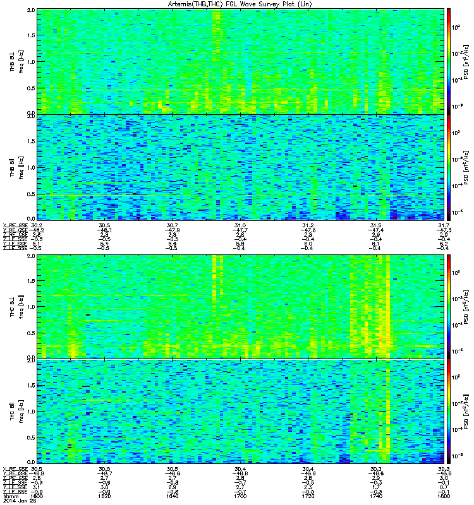Click the '1700' time label at the bottom
Screen dimensions: 474x505
pyautogui.click(x=240, y=496)
